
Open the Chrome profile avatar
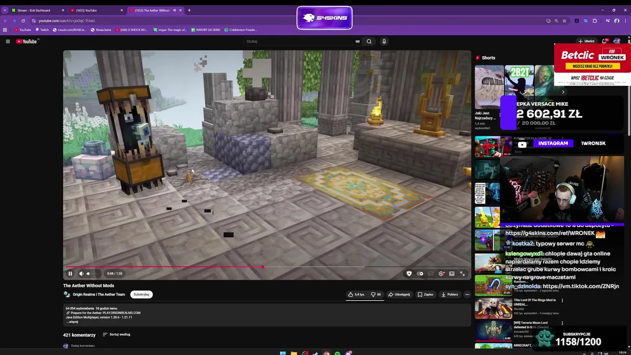[x=617, y=21]
